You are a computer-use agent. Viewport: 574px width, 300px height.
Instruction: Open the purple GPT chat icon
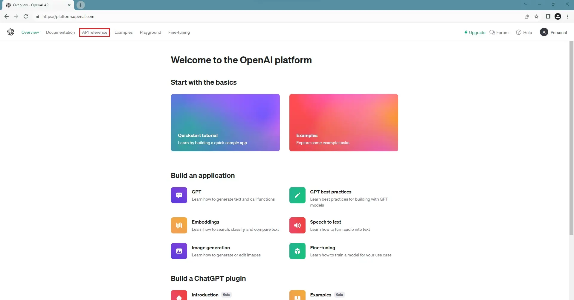179,195
